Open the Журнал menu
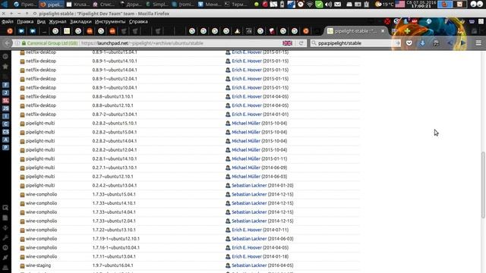This screenshot has height=273, width=486. (58, 21)
